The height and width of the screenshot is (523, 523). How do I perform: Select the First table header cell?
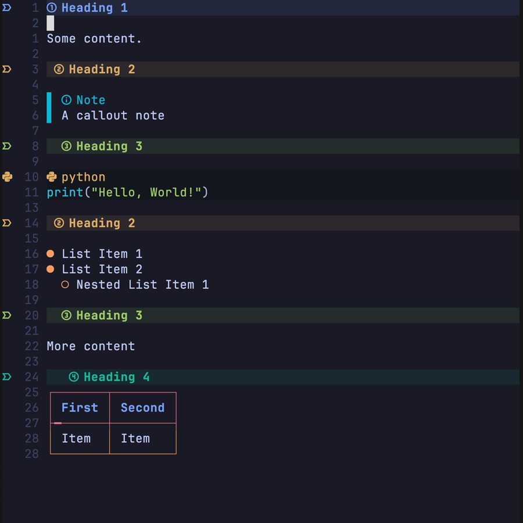coord(80,408)
